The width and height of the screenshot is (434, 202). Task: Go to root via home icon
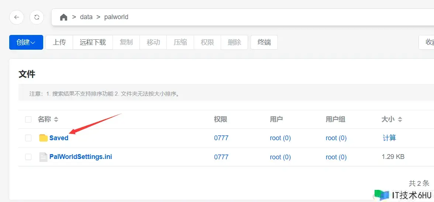coord(63,17)
